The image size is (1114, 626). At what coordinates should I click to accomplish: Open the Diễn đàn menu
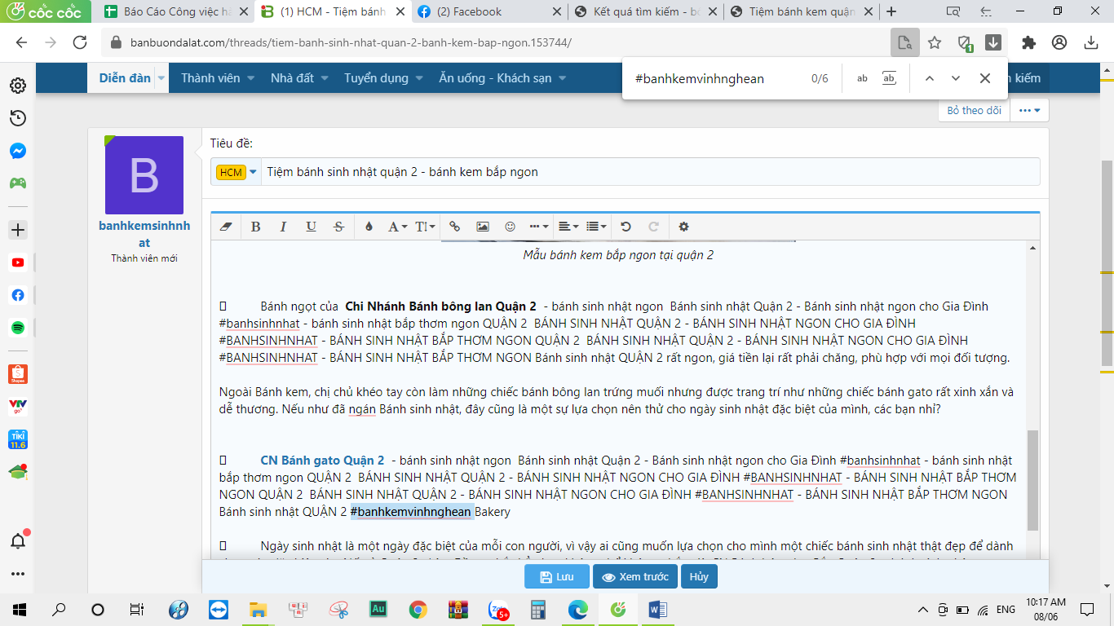click(125, 78)
